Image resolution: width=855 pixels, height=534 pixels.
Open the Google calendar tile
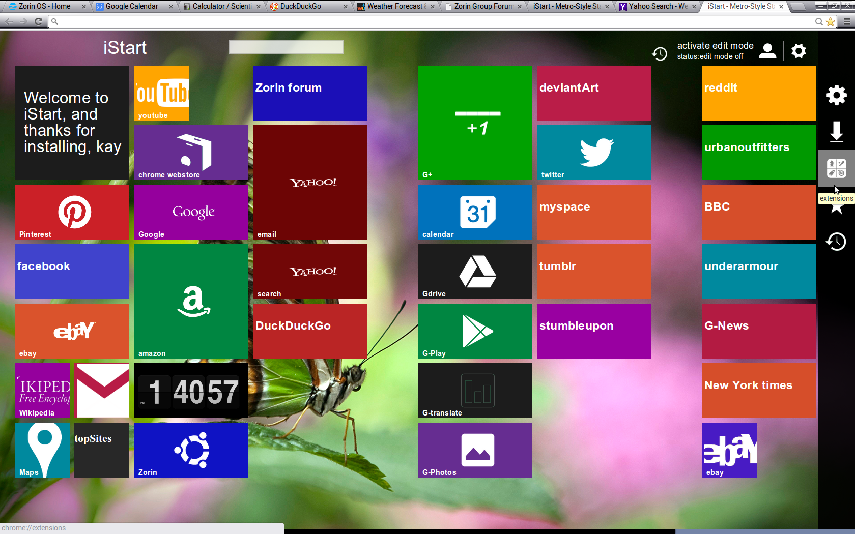pyautogui.click(x=475, y=212)
